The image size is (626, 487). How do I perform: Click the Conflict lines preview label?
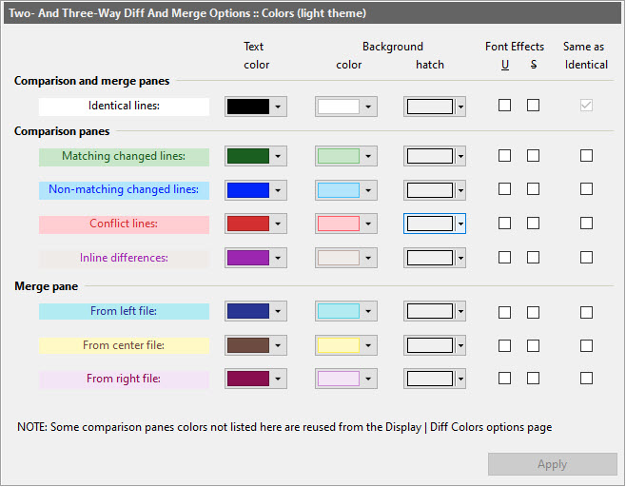[x=124, y=224]
